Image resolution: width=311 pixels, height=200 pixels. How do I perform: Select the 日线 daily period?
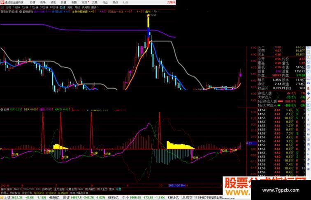tap(63, 7)
